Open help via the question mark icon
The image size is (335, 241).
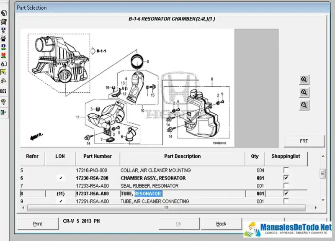3,102
